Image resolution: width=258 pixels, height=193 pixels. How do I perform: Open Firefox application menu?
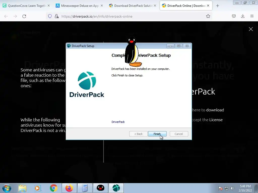coord(252,16)
